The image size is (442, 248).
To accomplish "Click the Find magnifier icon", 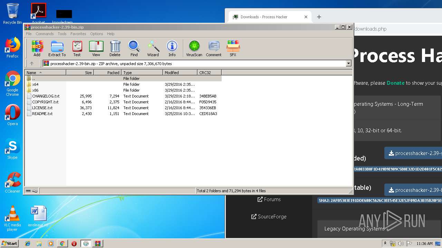I will (134, 48).
